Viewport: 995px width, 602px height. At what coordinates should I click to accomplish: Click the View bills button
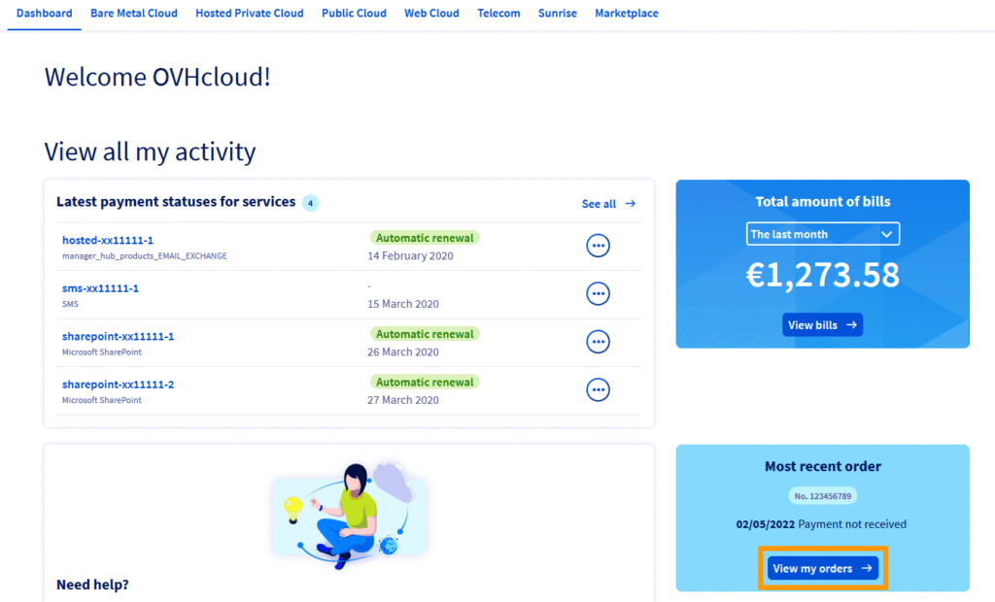(x=822, y=324)
